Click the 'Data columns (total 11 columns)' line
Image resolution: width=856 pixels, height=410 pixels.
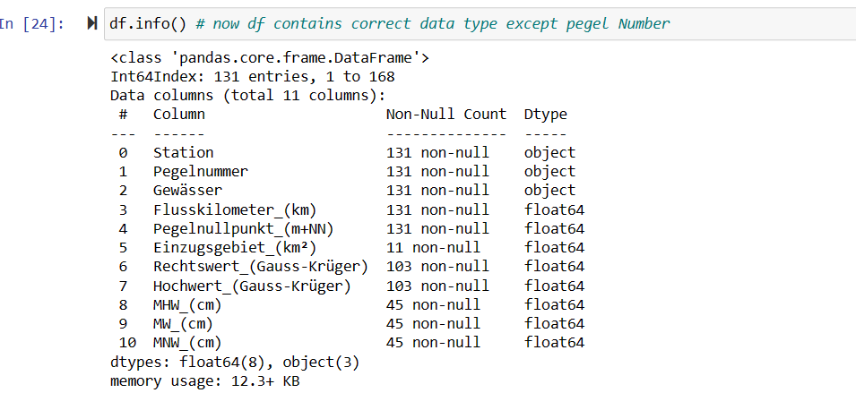point(248,96)
